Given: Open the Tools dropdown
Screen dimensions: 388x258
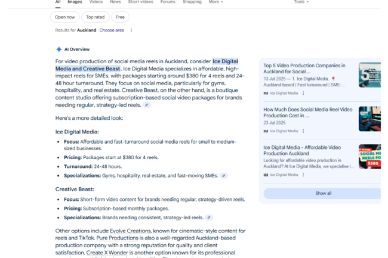Looking at the screenshot, I should tap(301, 2).
